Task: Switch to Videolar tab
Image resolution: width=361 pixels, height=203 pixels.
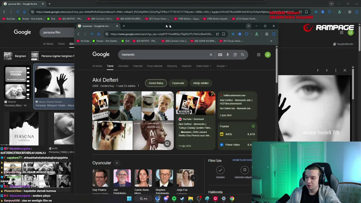Action: coord(138,66)
